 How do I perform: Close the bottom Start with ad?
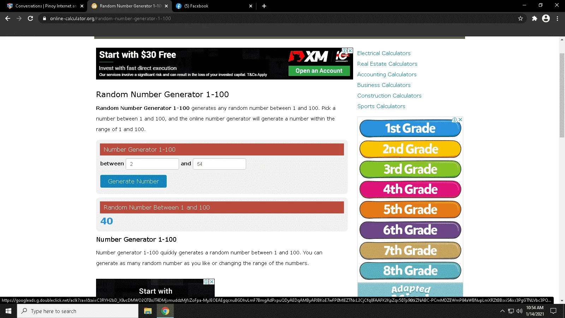click(212, 282)
